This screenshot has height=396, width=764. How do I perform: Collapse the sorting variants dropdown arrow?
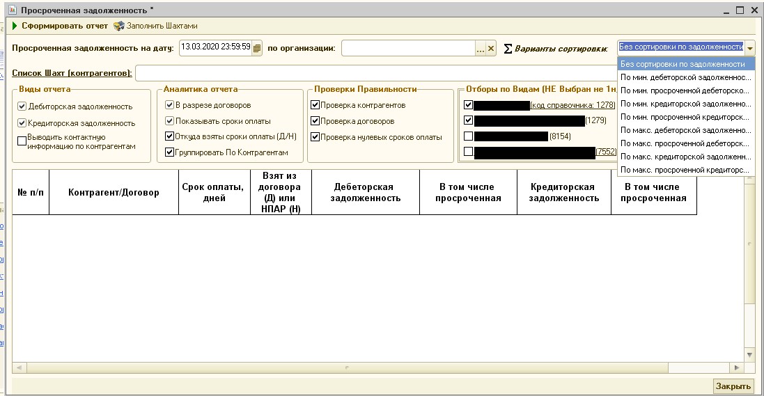[x=749, y=48]
